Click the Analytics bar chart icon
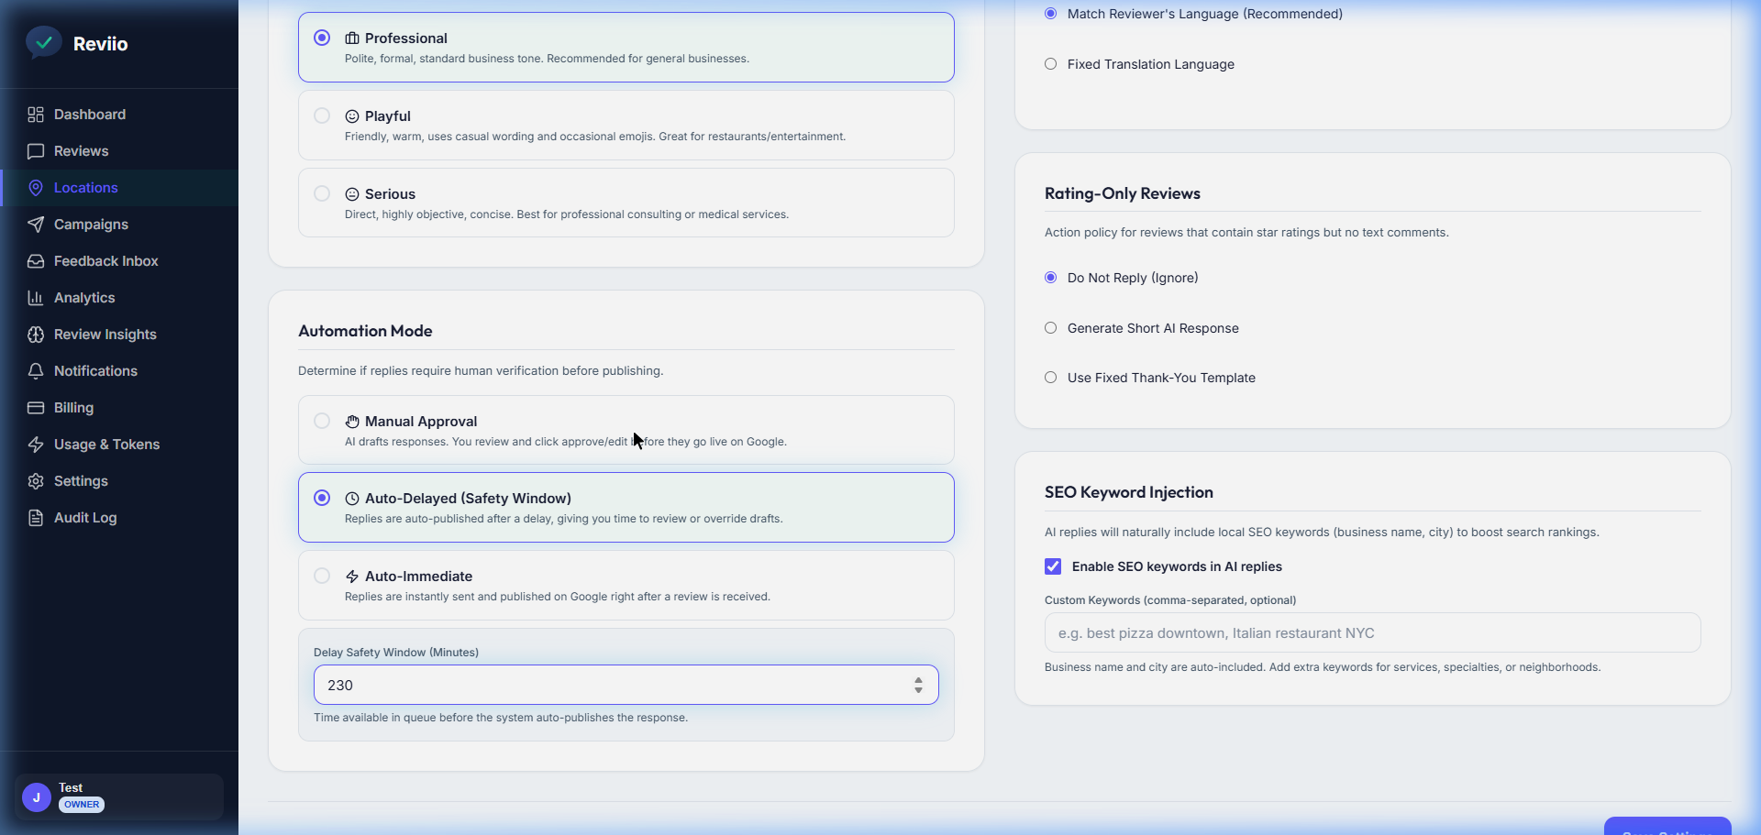 (36, 298)
